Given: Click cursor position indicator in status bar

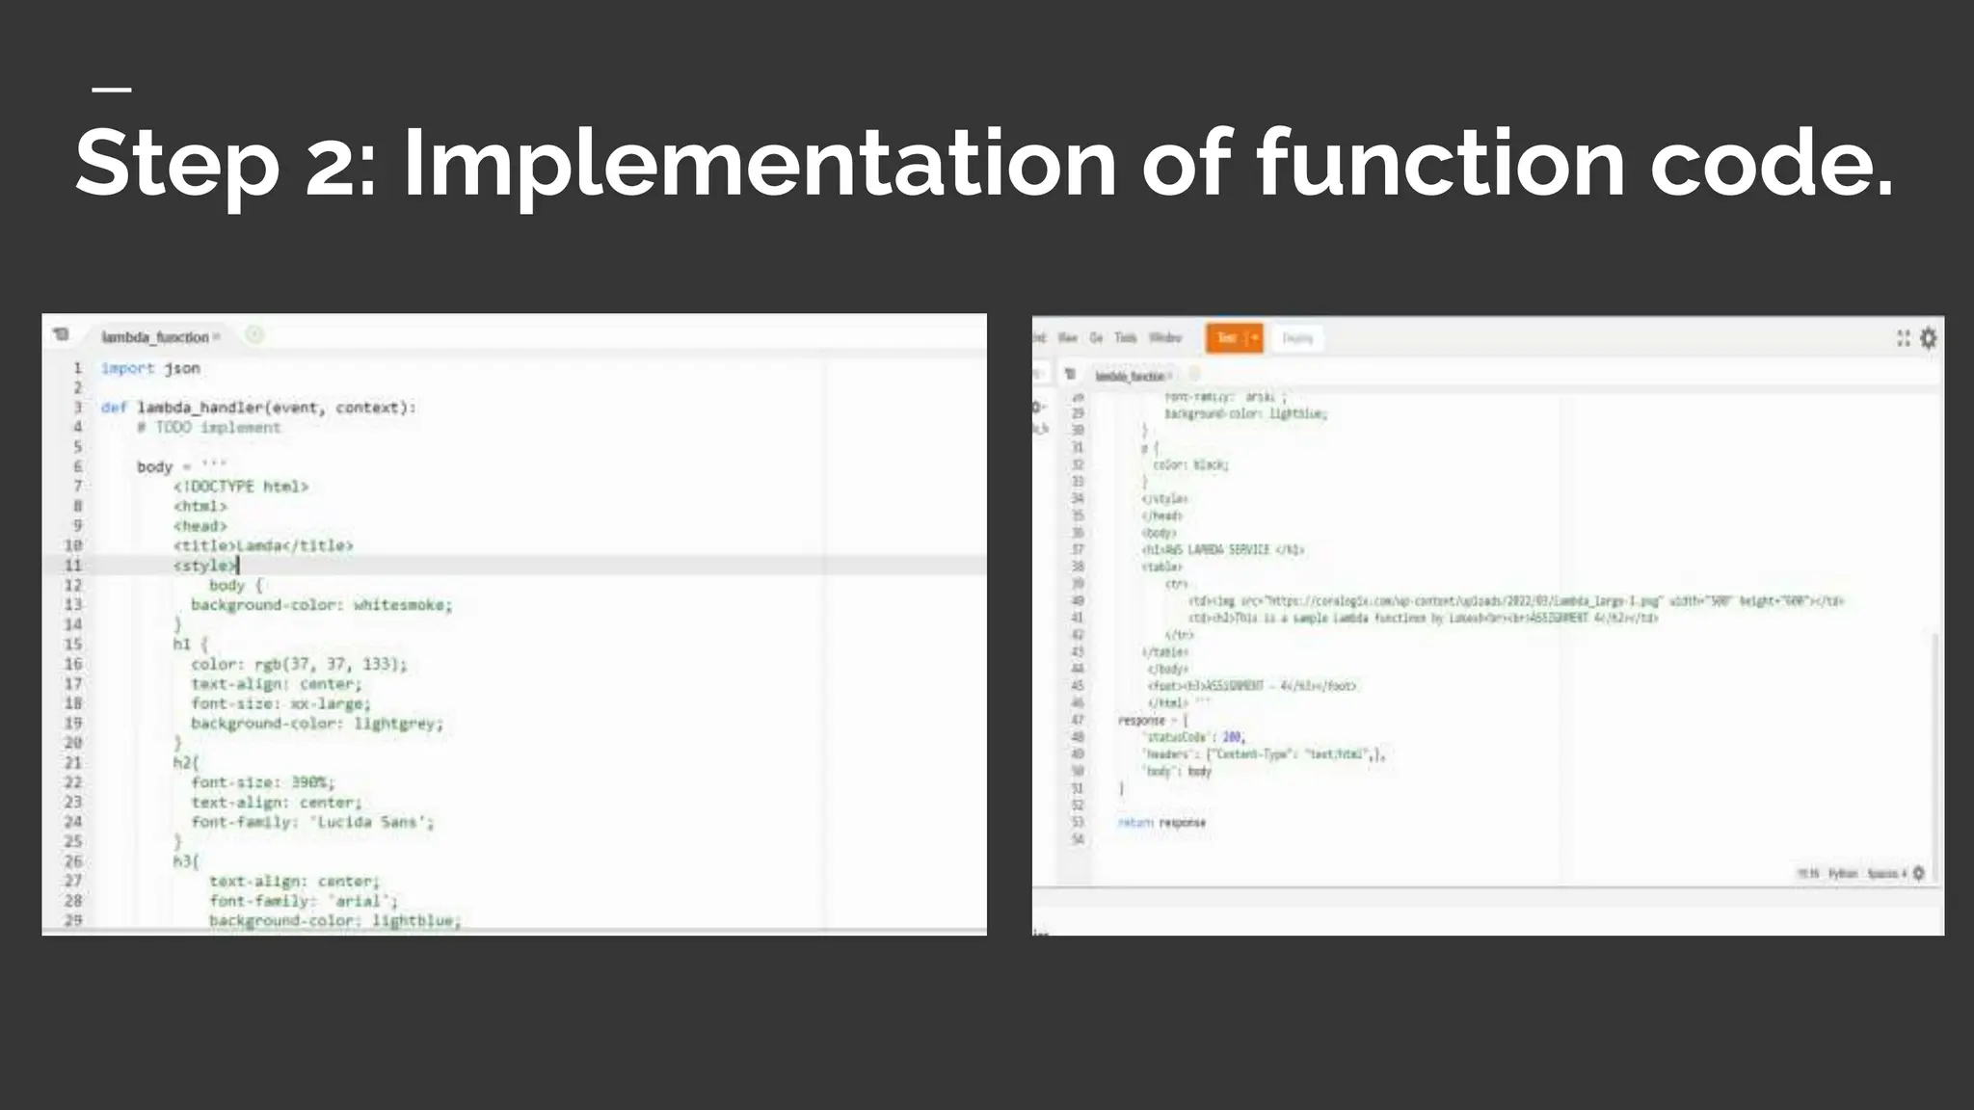Looking at the screenshot, I should click(1808, 874).
